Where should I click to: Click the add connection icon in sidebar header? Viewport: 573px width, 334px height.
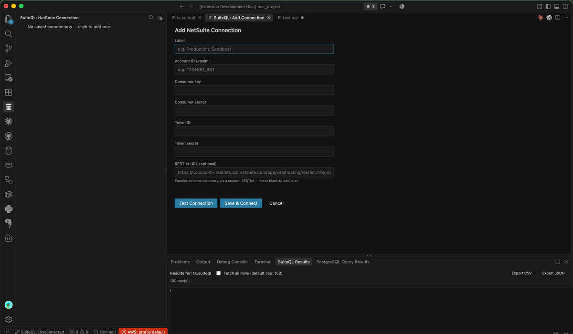(x=160, y=18)
